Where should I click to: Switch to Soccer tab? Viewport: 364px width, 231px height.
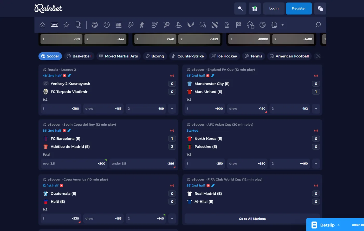pos(50,56)
